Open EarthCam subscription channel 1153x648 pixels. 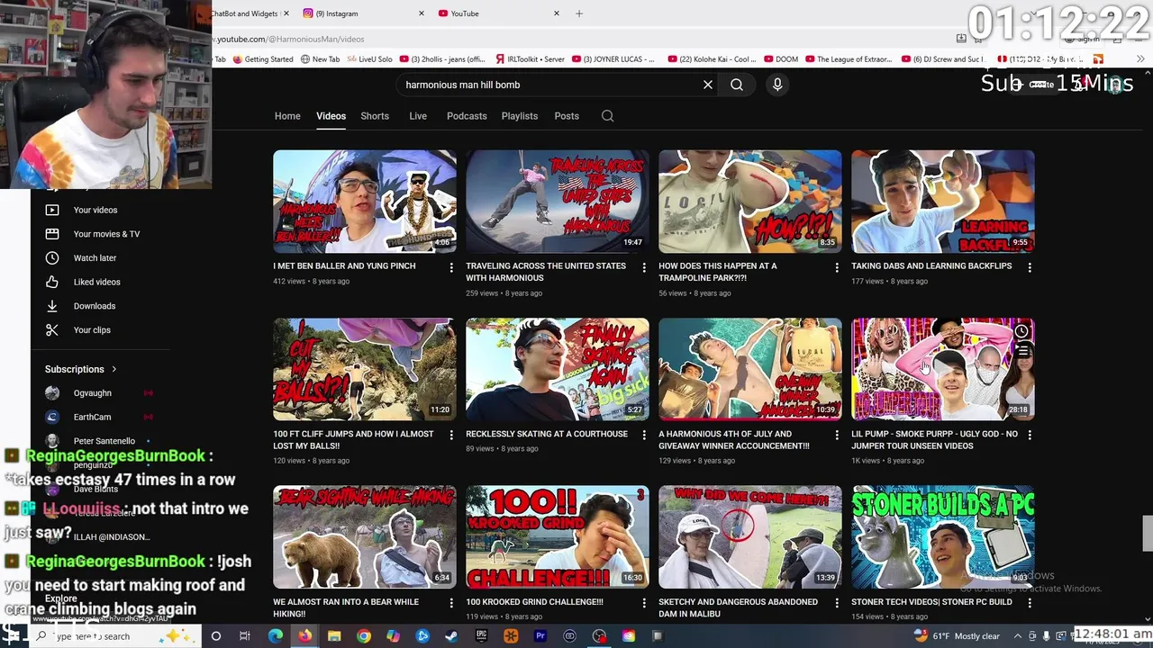[x=92, y=418]
